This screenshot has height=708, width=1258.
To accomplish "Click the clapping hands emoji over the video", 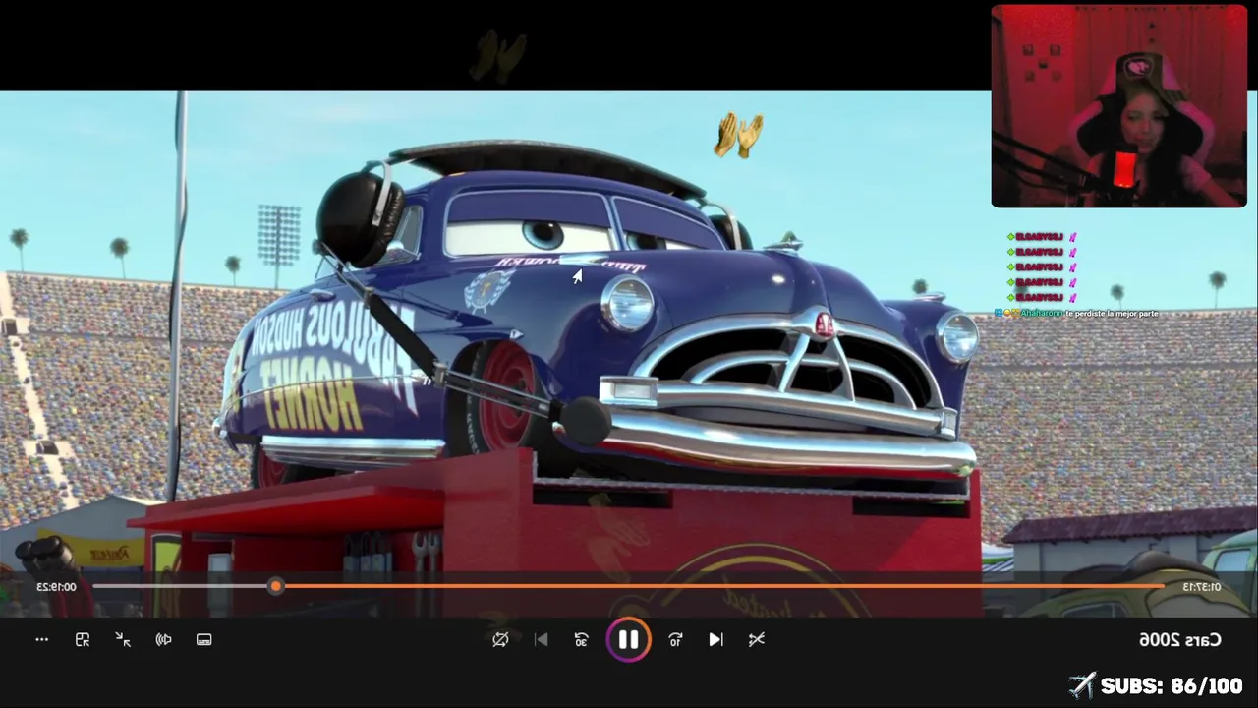I will [738, 135].
